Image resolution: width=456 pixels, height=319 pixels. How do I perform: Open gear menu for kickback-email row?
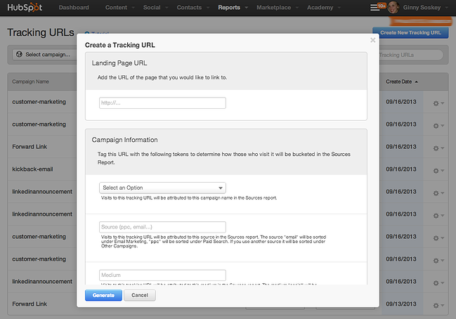pos(438,169)
